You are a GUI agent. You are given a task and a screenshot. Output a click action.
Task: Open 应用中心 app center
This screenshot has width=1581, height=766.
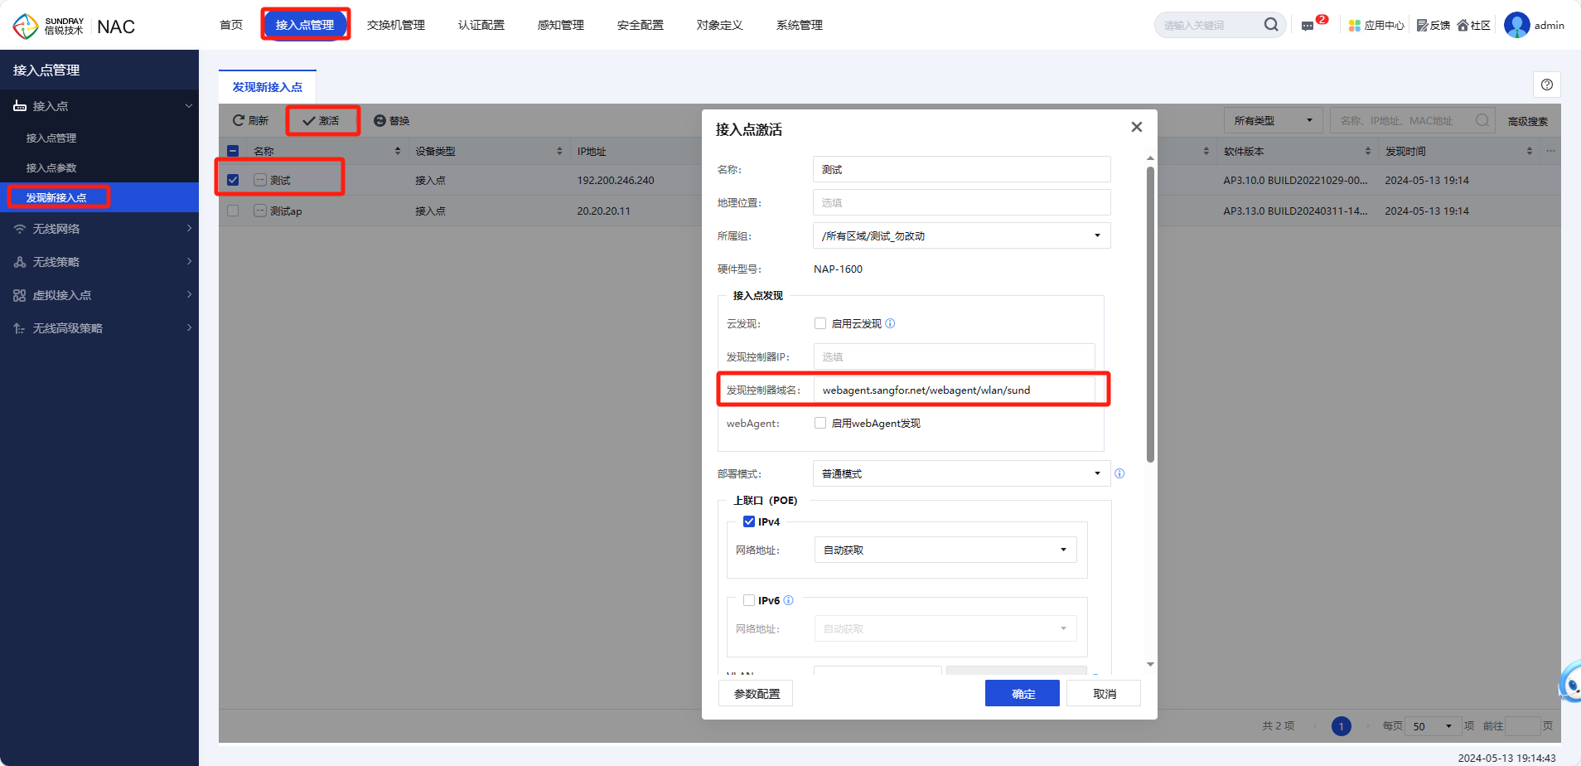coord(1376,26)
